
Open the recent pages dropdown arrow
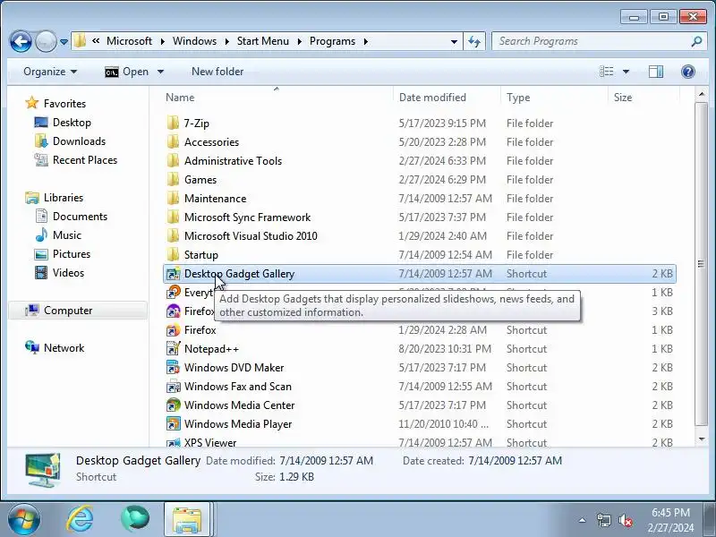[x=64, y=42]
